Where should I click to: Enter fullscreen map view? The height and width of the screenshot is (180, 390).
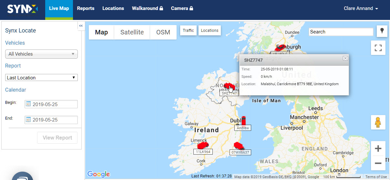(x=378, y=48)
